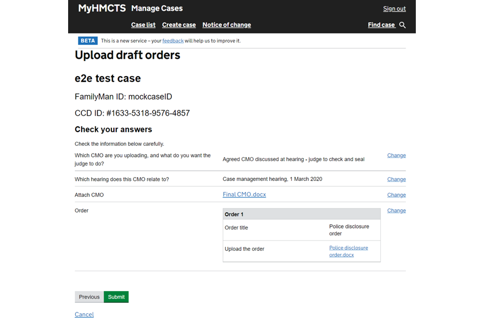Click the search magnifier icon
Screen dimensions: 488x325
[402, 25]
